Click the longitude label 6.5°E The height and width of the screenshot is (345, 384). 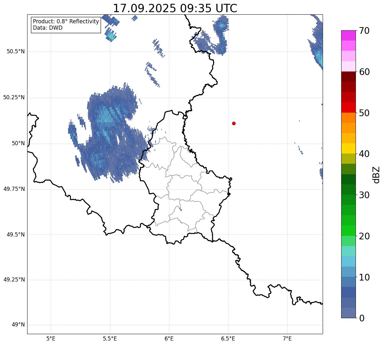tap(228, 339)
